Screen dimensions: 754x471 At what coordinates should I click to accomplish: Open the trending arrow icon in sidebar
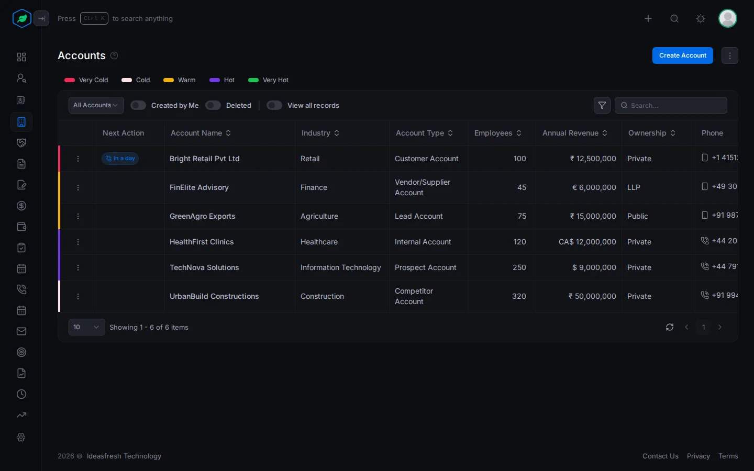21,415
